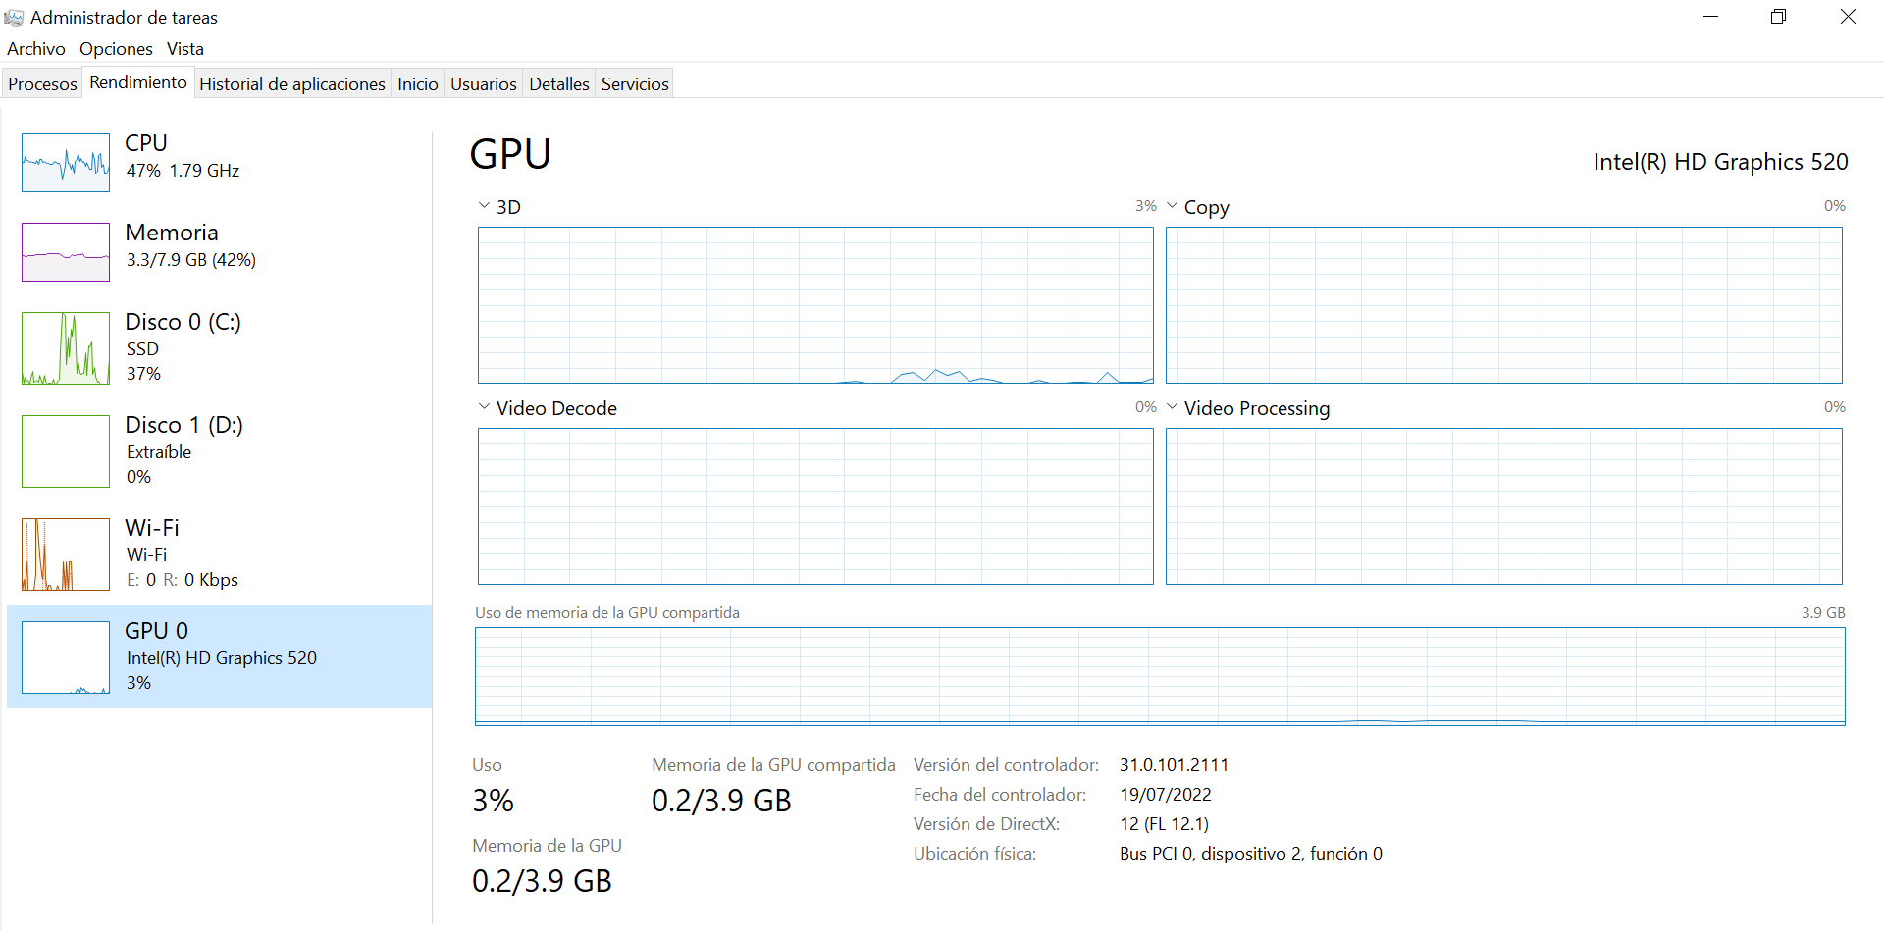Select the Disco 0 (C:) graph icon
The height and width of the screenshot is (938, 1884).
[x=66, y=348]
